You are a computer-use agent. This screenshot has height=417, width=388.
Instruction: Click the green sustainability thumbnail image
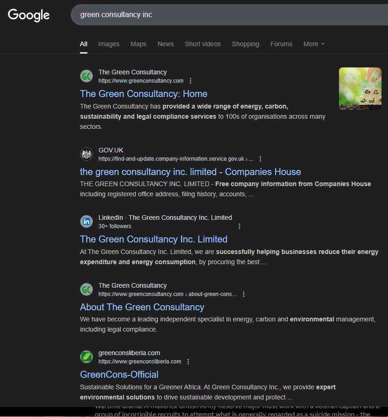(360, 89)
